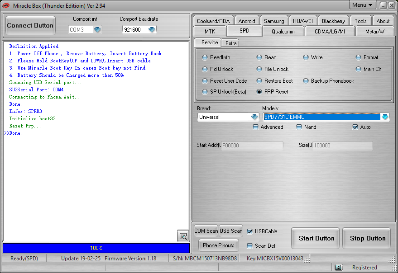Click the "Registered" status text
This screenshot has height=273, width=398.
[x=364, y=268]
